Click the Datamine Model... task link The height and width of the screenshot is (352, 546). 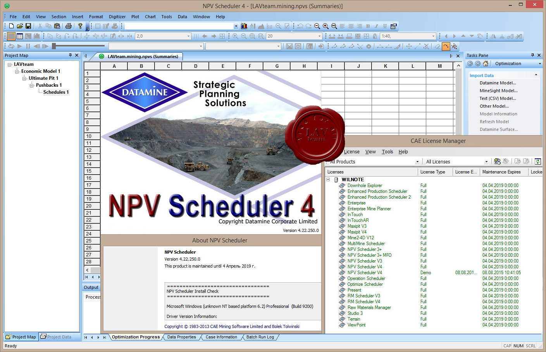[x=498, y=83]
